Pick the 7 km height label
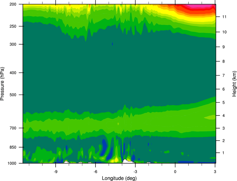The width and height of the screenshot is (237, 181). tap(224, 75)
